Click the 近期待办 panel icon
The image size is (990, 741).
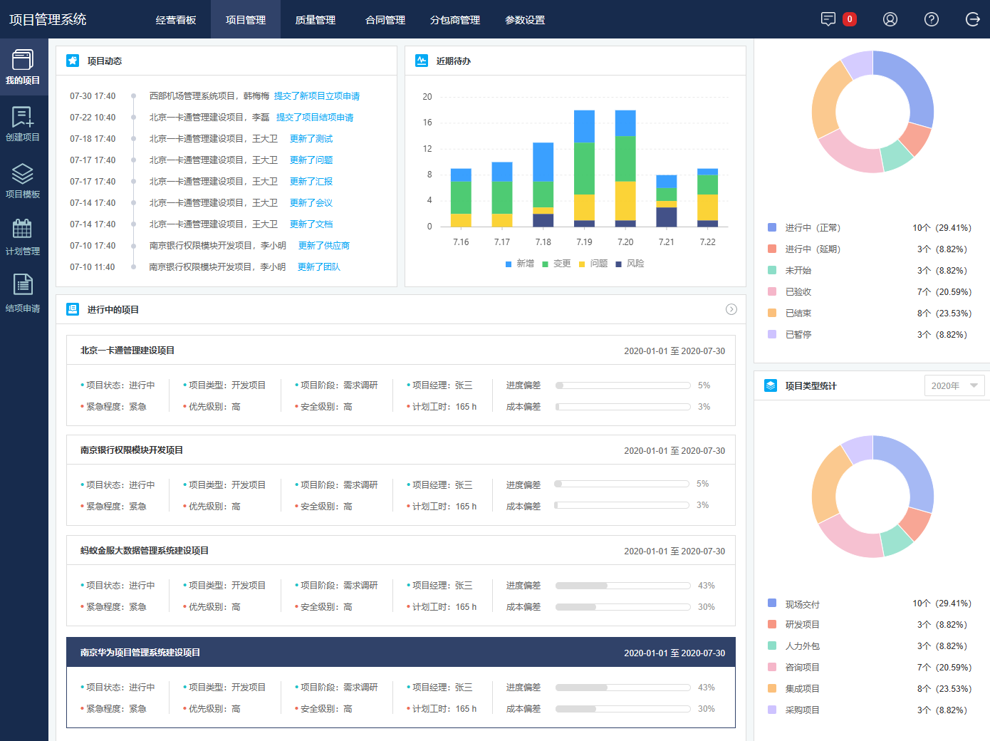(422, 61)
